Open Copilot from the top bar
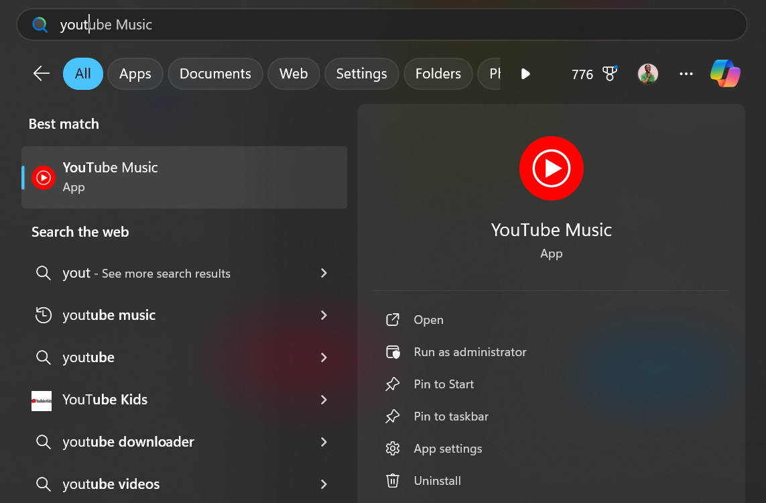This screenshot has width=766, height=503. coord(725,74)
